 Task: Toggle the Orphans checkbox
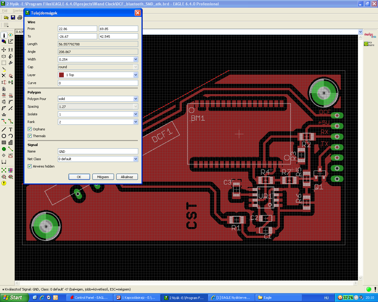click(x=30, y=129)
